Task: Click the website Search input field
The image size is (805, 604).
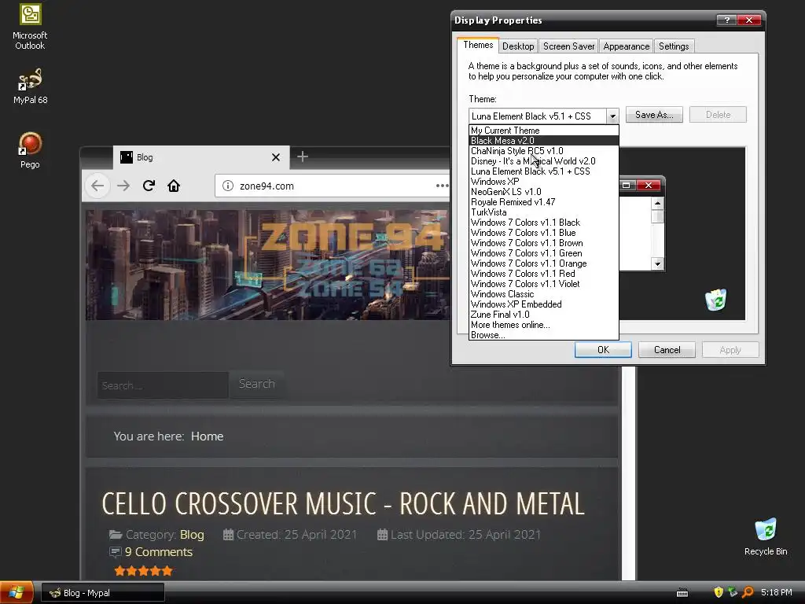Action: [163, 385]
